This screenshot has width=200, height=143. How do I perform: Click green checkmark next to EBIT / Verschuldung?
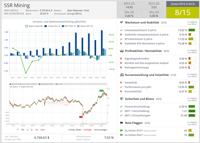tap(121, 111)
